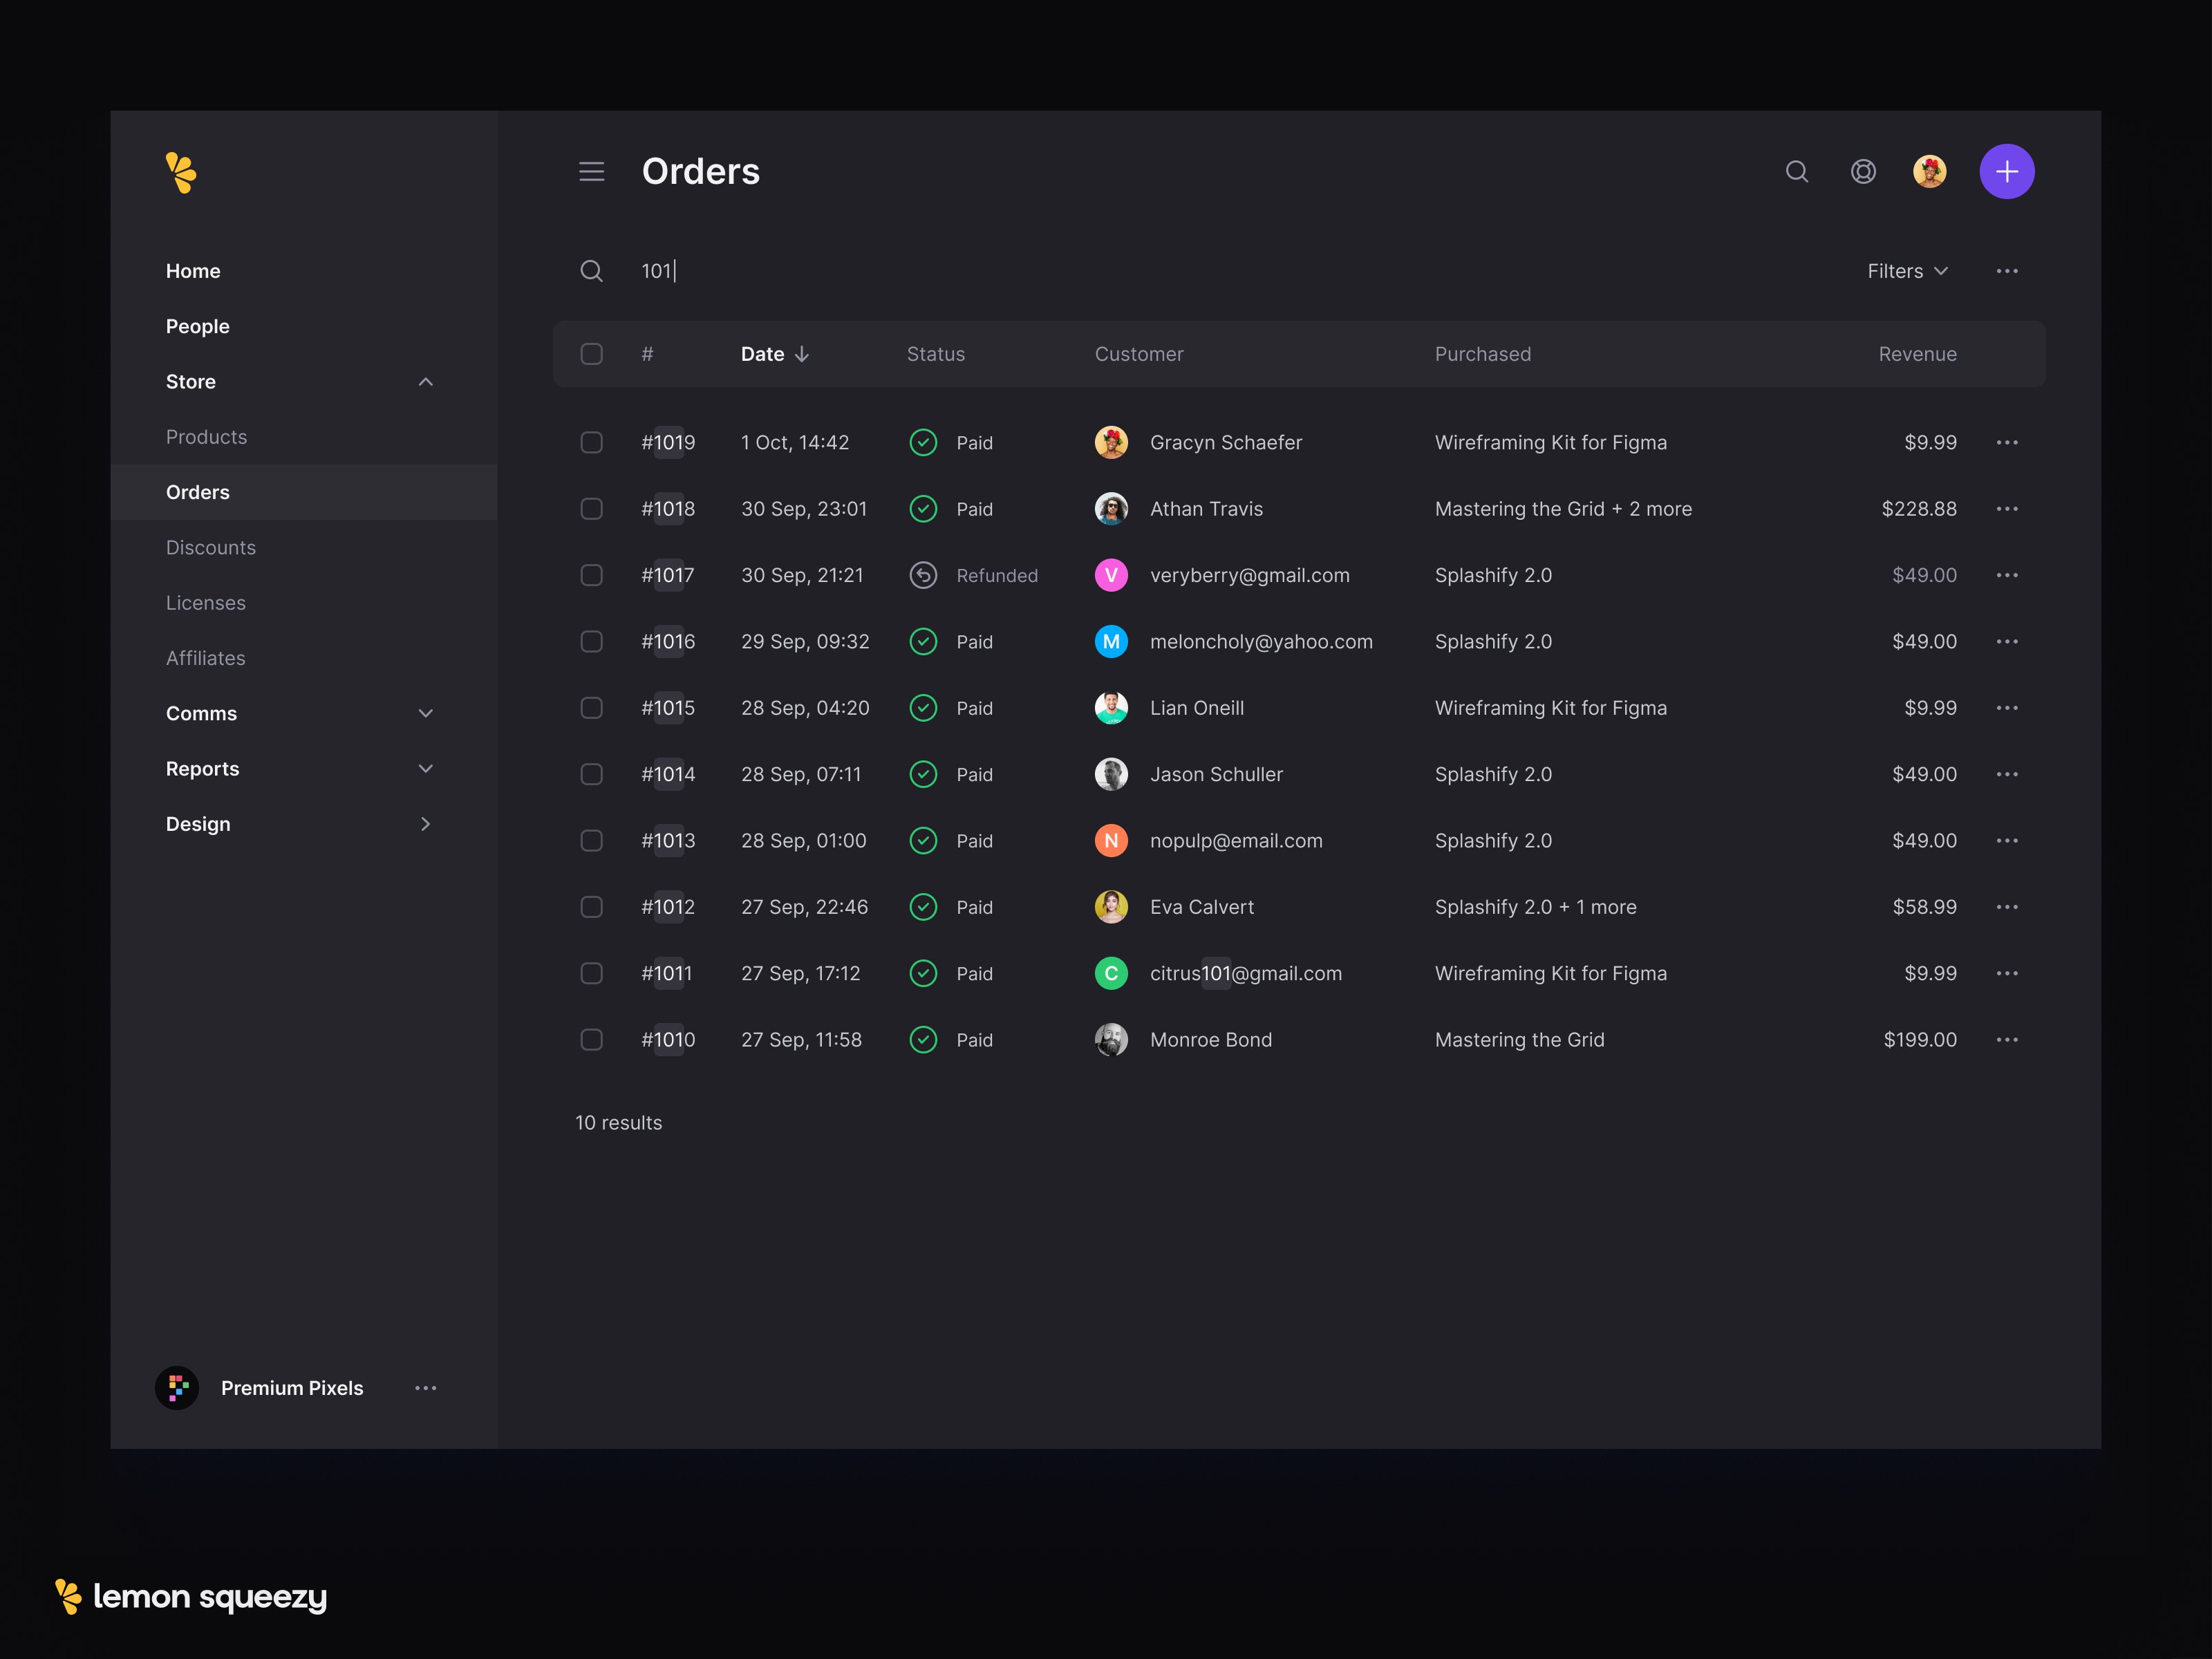Open Mastering the Grid + 2 more purchase

[1563, 509]
